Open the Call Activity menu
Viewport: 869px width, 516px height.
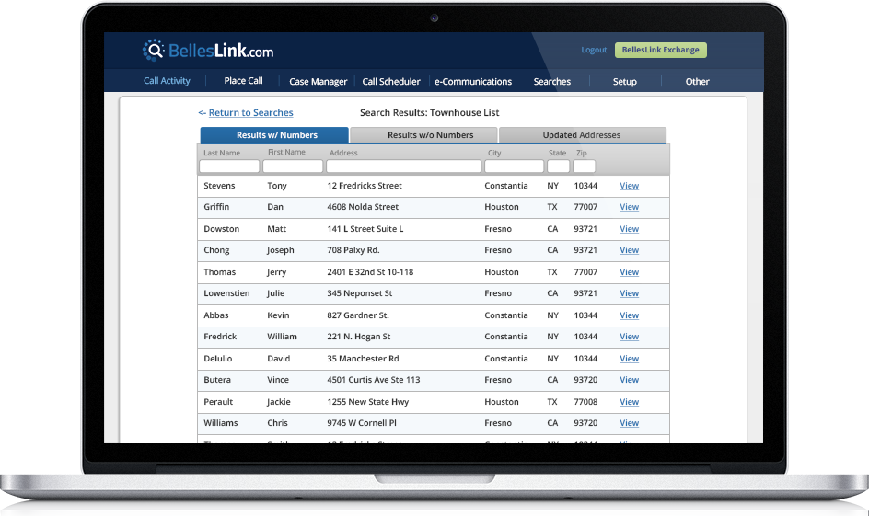(x=167, y=81)
